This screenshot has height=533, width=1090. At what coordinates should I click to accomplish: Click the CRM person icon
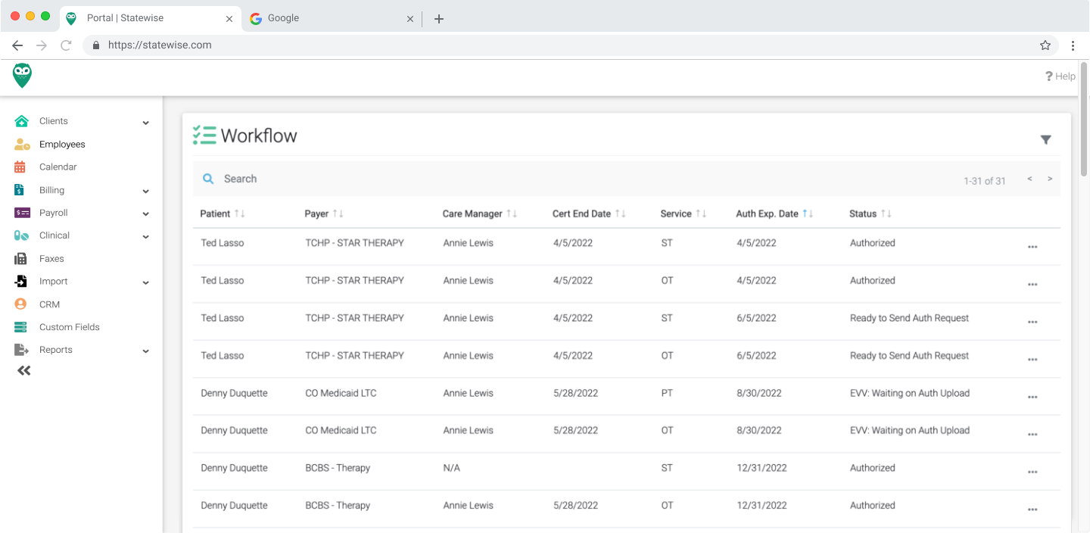(x=20, y=304)
